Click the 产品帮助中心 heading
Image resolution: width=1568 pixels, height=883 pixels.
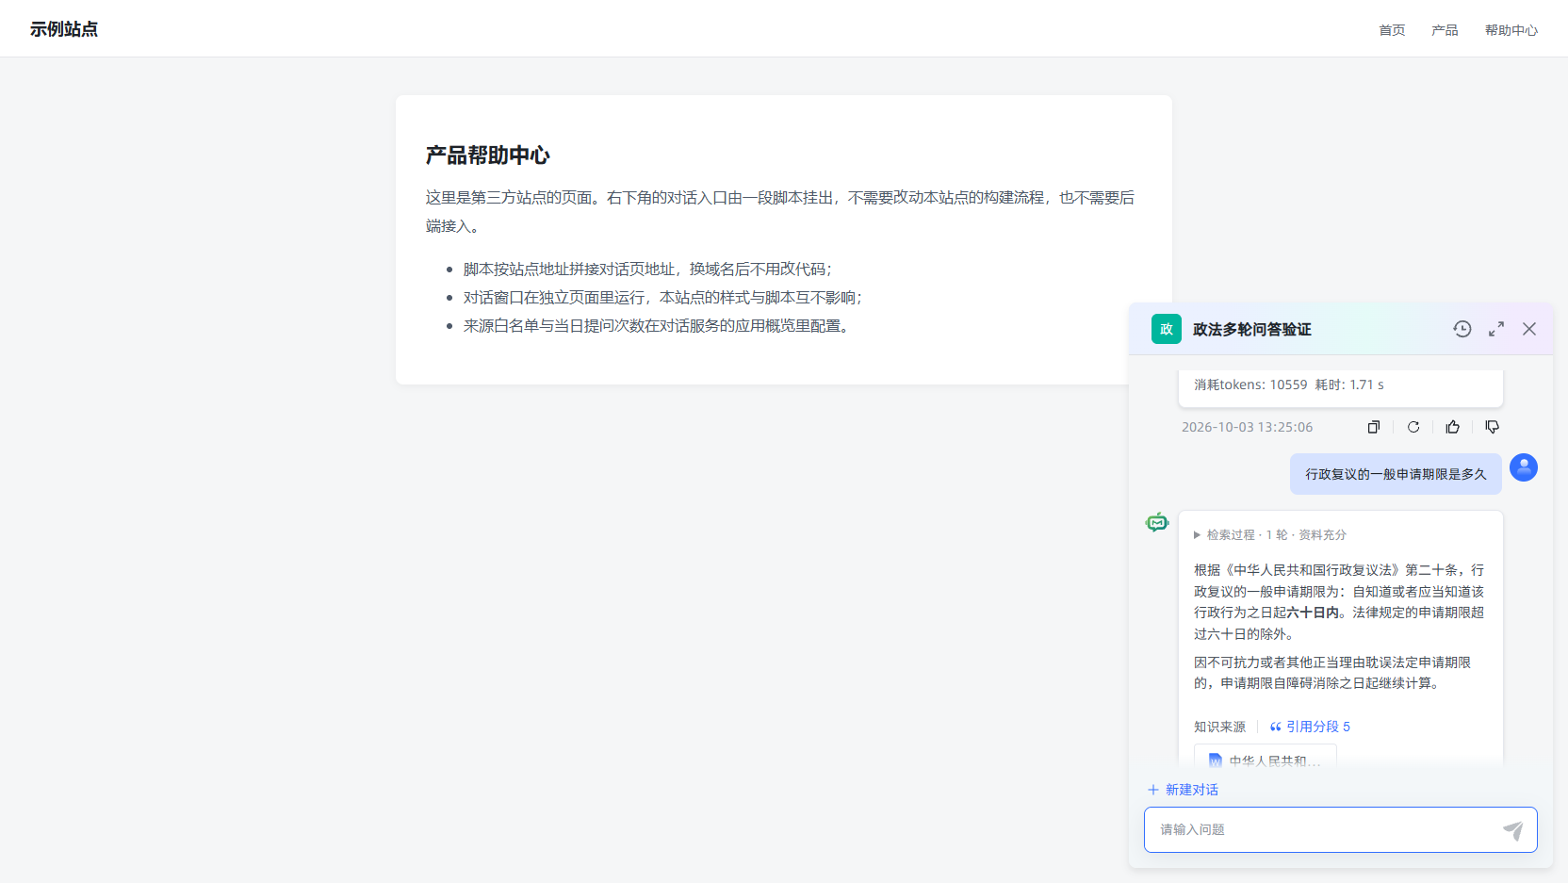coord(487,155)
